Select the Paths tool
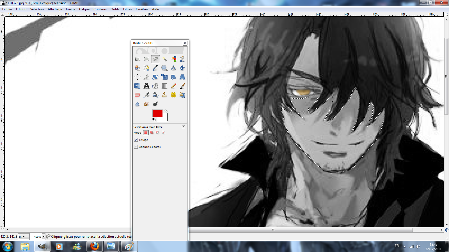Viewport: 449px width, 252px height. click(146, 68)
